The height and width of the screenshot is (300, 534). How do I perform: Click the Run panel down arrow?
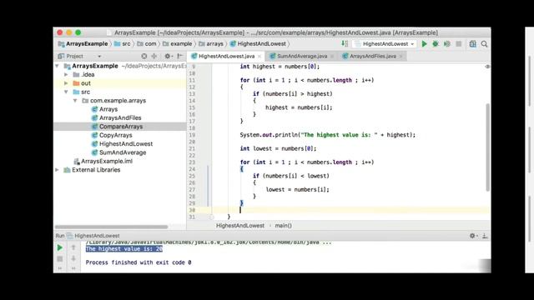pos(73,259)
